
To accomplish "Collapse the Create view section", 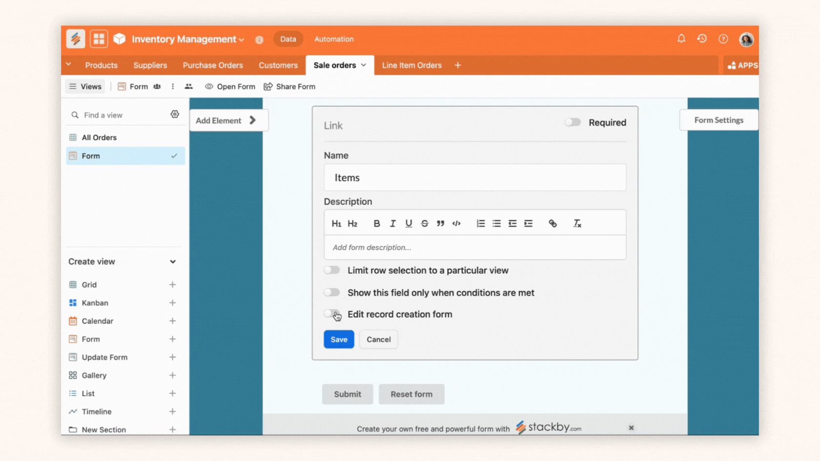I will coord(173,262).
